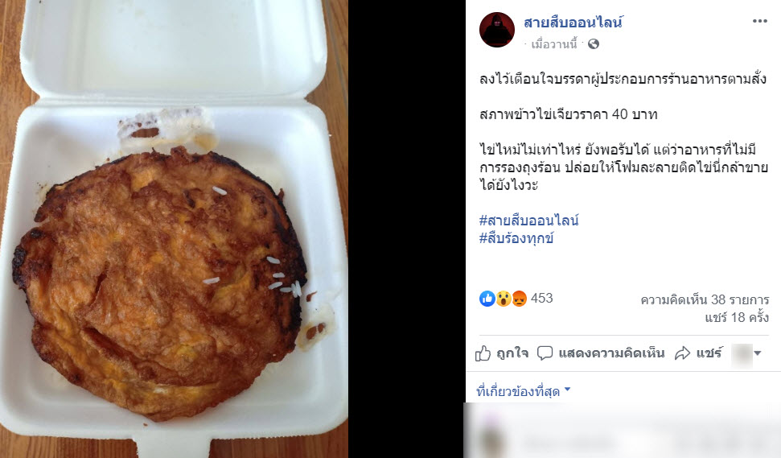
Task: Expand the ที่เกี่ยวข้องที่สุด comment sort dropdown
Action: 523,391
